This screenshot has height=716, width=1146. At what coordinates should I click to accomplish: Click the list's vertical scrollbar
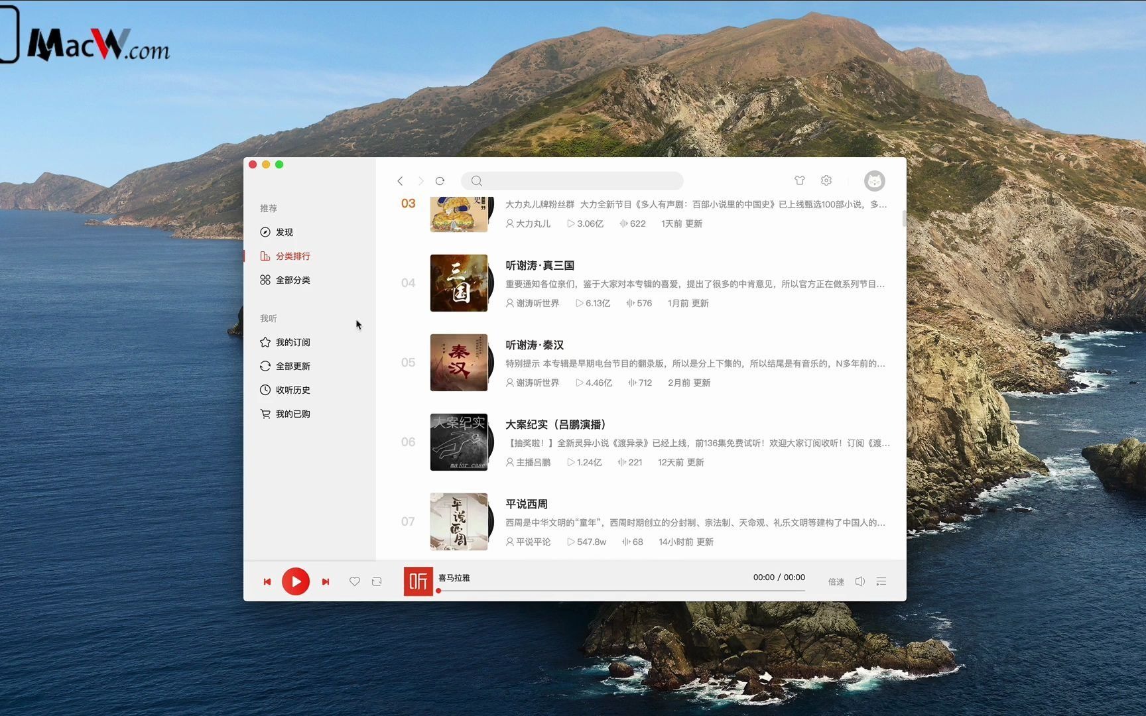coord(904,219)
